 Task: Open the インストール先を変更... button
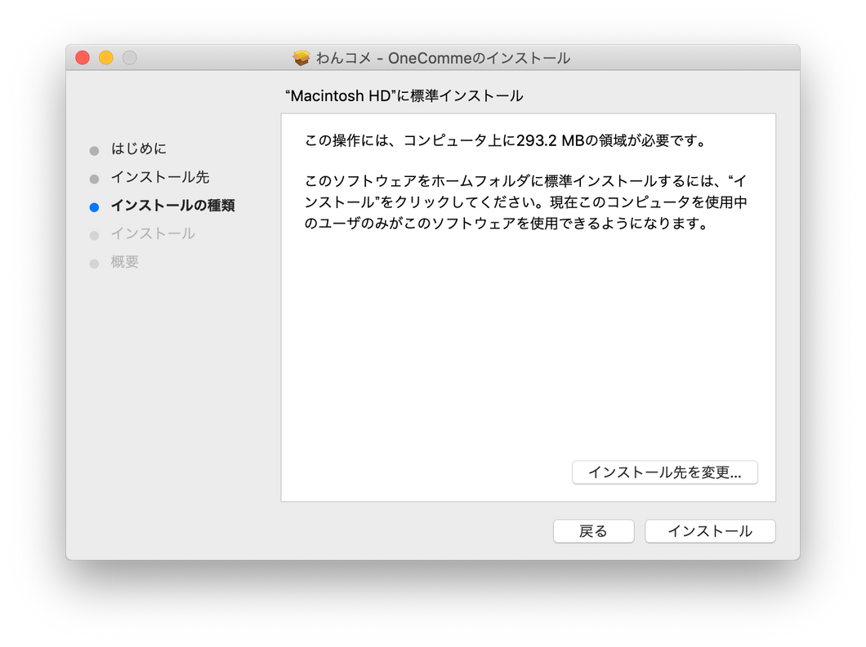(665, 472)
